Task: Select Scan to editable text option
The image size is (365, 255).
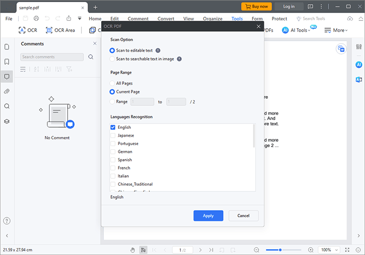Action: [112, 50]
